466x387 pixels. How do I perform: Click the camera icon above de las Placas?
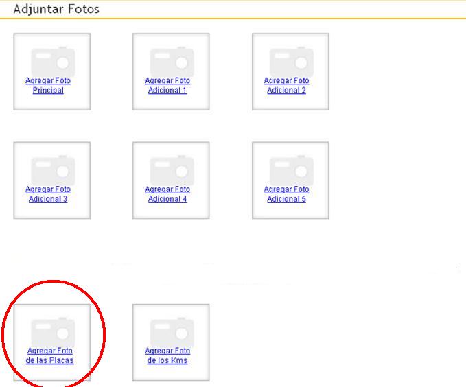coord(54,332)
